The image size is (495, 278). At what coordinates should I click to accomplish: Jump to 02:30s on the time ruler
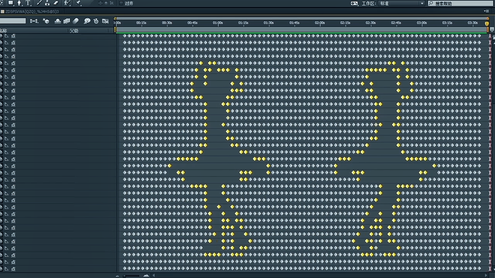point(370,23)
